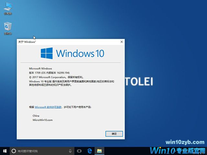207x155 pixels.
Task: Click the MicroWin10.com licensee text
Action: [42, 120]
